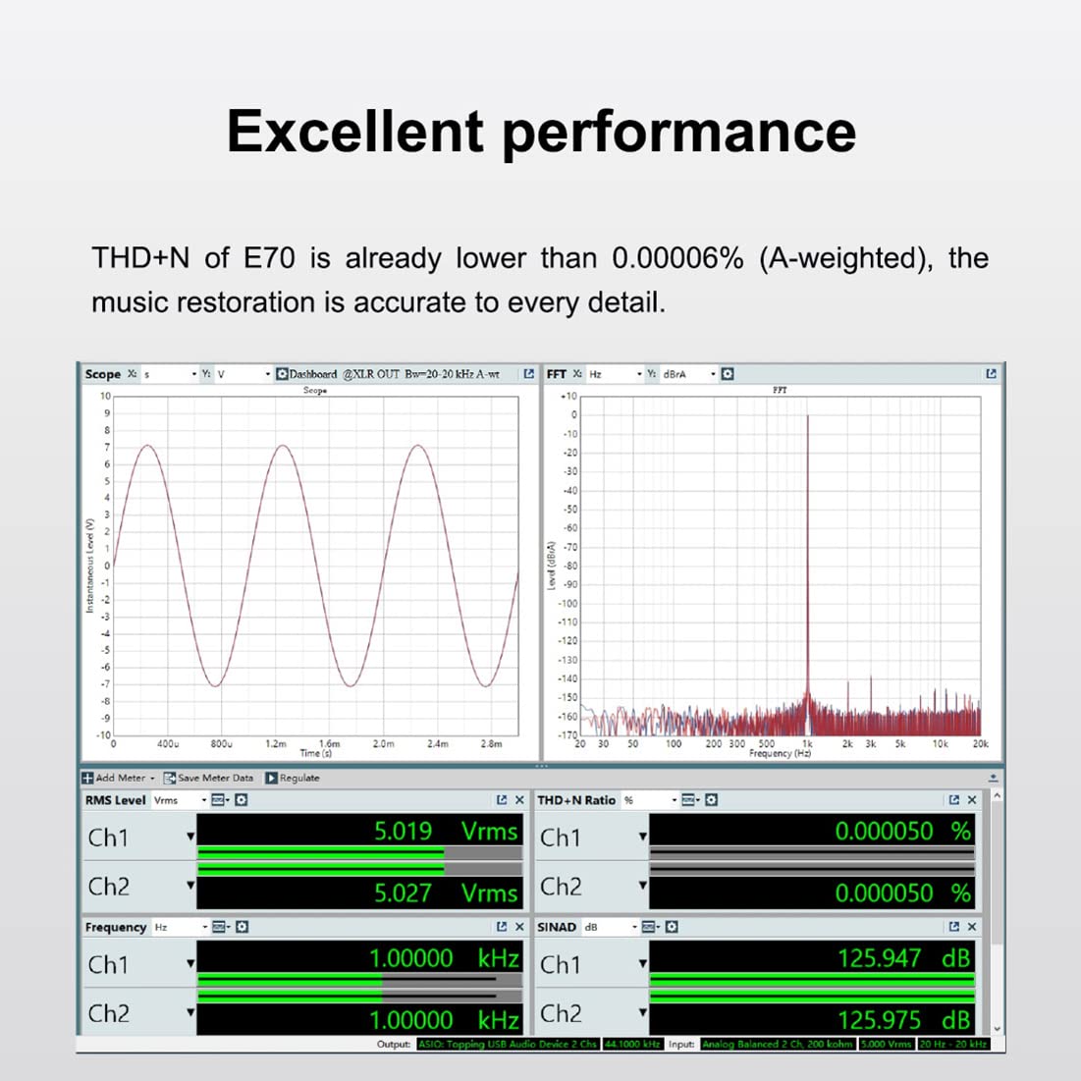The height and width of the screenshot is (1081, 1081).
Task: Pop out the SINAD meter
Action: tap(954, 927)
